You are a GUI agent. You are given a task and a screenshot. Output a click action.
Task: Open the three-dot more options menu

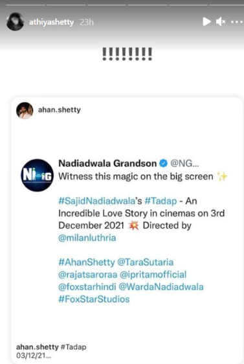pos(237,22)
